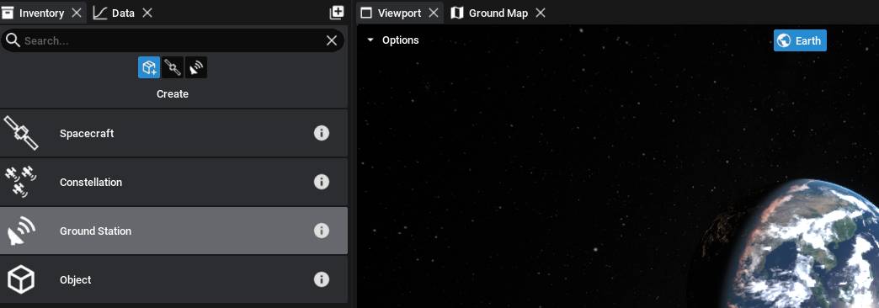Switch to the spacecraft filter icon
Viewport: 879px width, 308px height.
coord(173,68)
